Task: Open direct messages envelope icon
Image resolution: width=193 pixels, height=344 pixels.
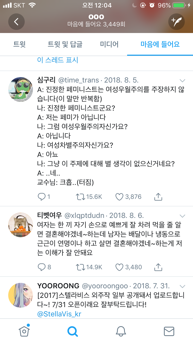Action: click(169, 331)
